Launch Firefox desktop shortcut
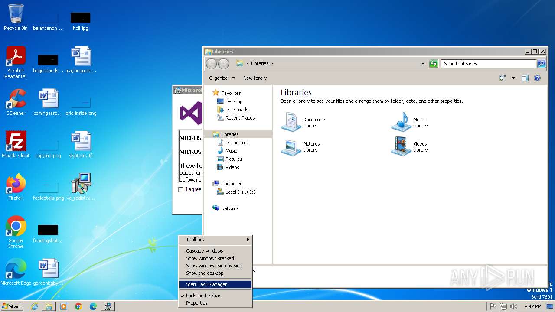 coord(16,187)
